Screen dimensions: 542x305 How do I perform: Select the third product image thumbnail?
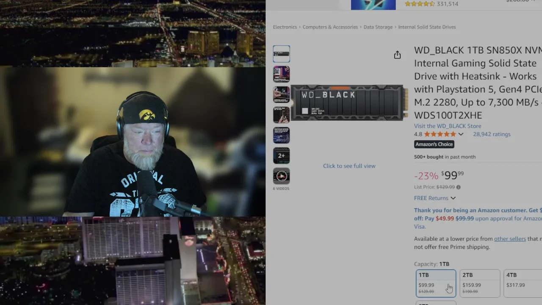pos(281,94)
